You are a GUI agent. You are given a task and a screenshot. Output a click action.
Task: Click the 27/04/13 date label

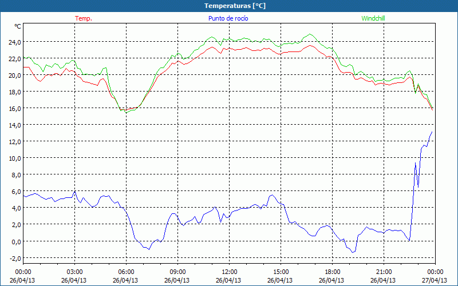coord(435,280)
